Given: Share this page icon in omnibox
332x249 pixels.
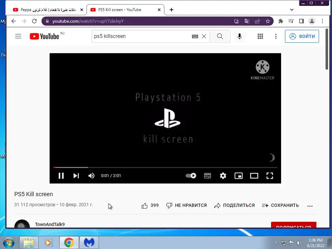Looking at the screenshot, I should [x=257, y=21].
